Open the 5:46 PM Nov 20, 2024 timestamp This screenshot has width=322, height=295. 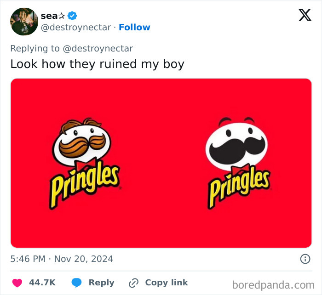coord(62,259)
